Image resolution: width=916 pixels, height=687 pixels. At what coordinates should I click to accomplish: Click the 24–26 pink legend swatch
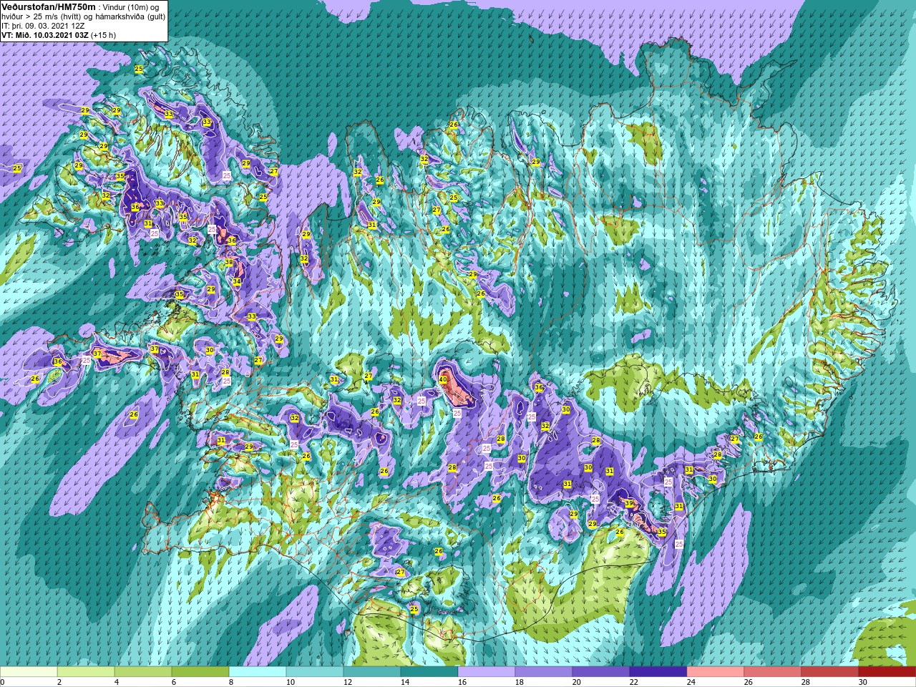(x=716, y=672)
